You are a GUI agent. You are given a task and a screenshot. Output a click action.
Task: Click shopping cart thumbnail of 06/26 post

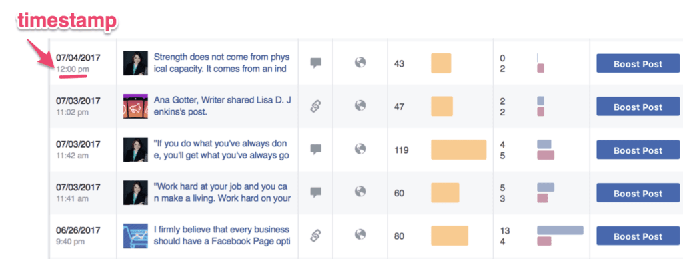[x=135, y=236]
